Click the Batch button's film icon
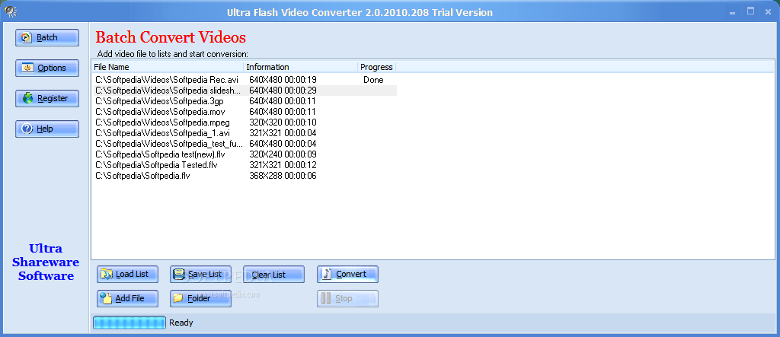 (27, 38)
